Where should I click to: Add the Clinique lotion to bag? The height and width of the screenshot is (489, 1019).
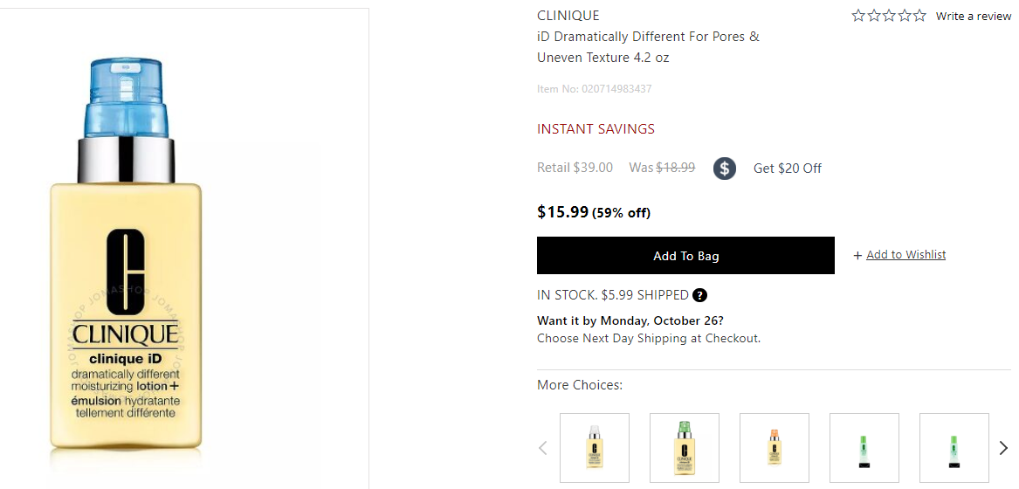pos(685,256)
